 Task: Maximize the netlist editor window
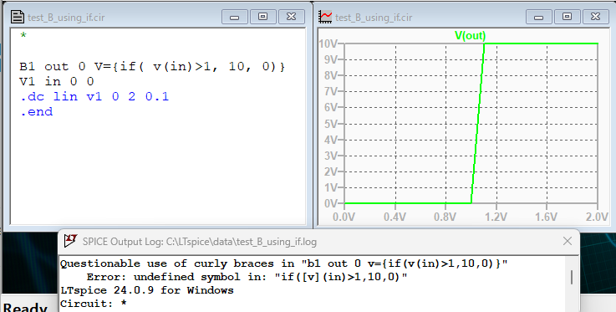262,17
